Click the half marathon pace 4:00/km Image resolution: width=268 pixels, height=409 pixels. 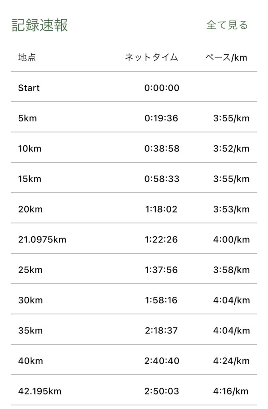point(231,240)
